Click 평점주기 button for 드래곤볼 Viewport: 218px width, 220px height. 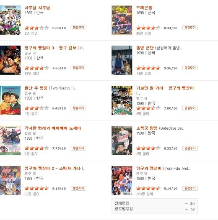(x=190, y=28)
